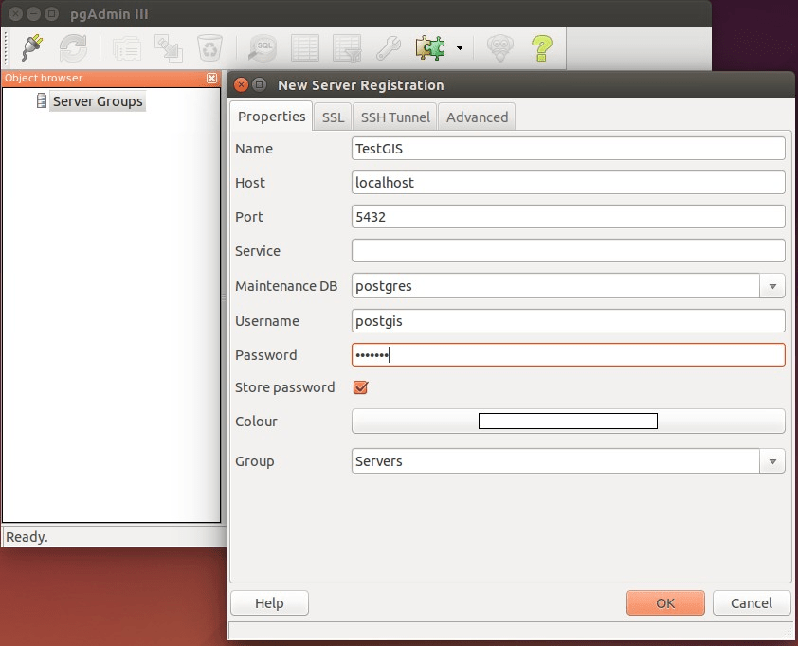Open the SQL query tool icon
Viewport: 798px width, 646px height.
click(263, 48)
